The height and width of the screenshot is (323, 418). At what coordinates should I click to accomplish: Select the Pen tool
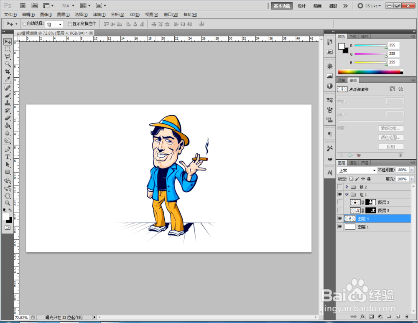click(8, 149)
